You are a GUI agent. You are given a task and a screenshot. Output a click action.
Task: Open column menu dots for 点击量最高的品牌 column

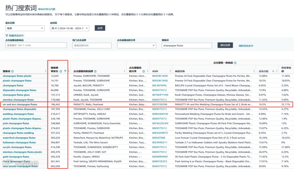(124, 71)
